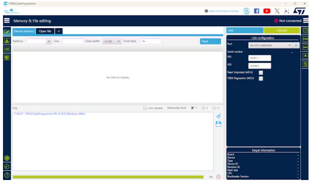The width and height of the screenshot is (311, 183).
Task: Expand the Data width 32-bit dropdown
Action: (x=112, y=41)
